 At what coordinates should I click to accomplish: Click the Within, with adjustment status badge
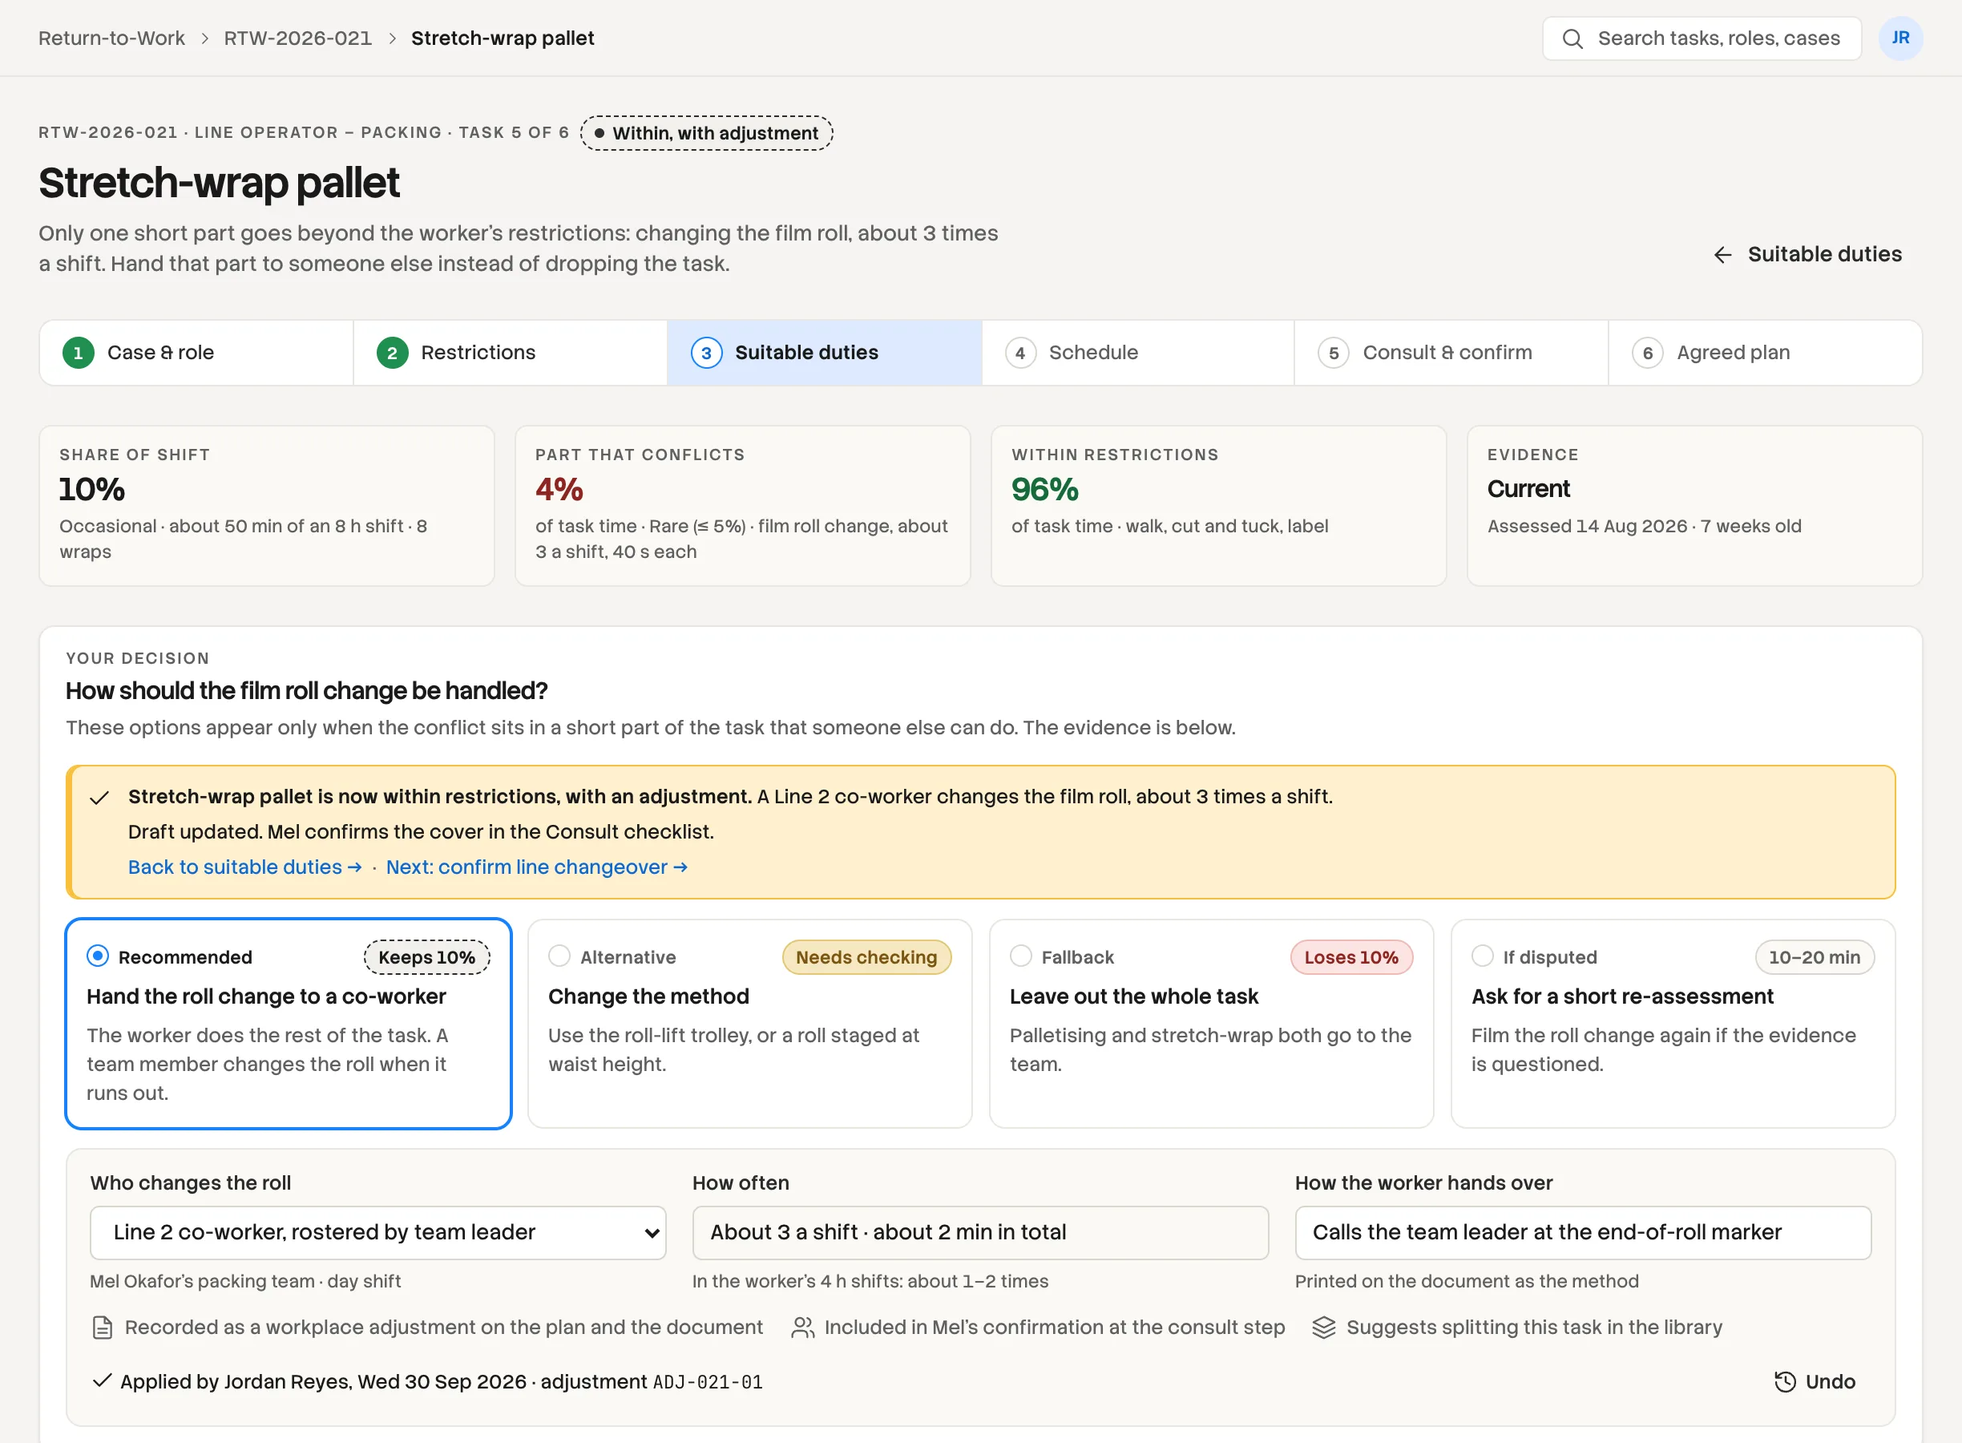(x=706, y=133)
